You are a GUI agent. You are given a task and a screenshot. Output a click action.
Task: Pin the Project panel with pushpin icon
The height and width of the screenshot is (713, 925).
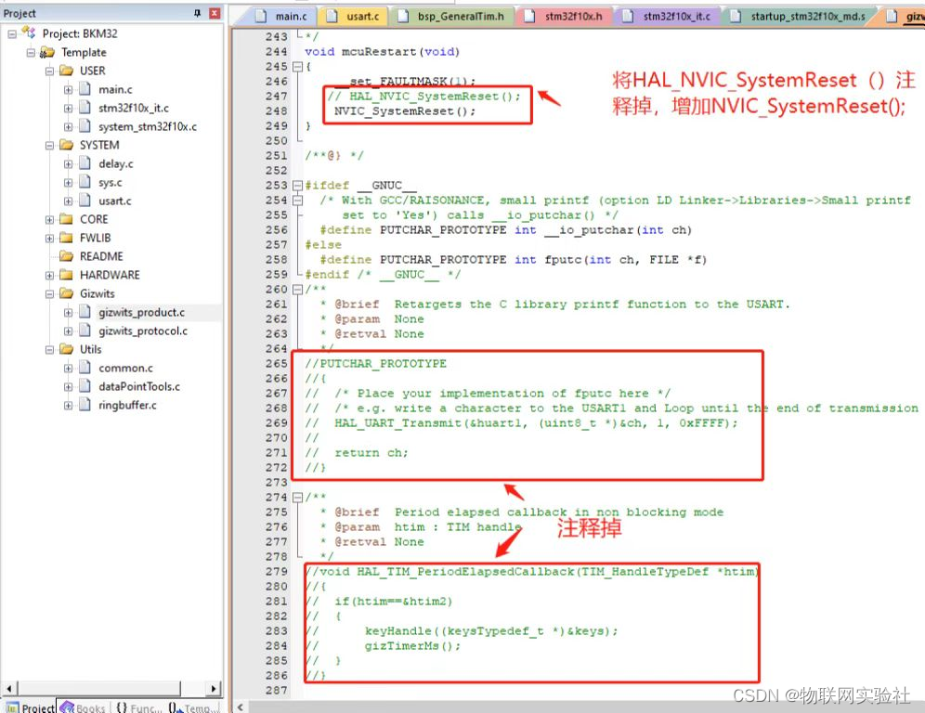click(197, 13)
